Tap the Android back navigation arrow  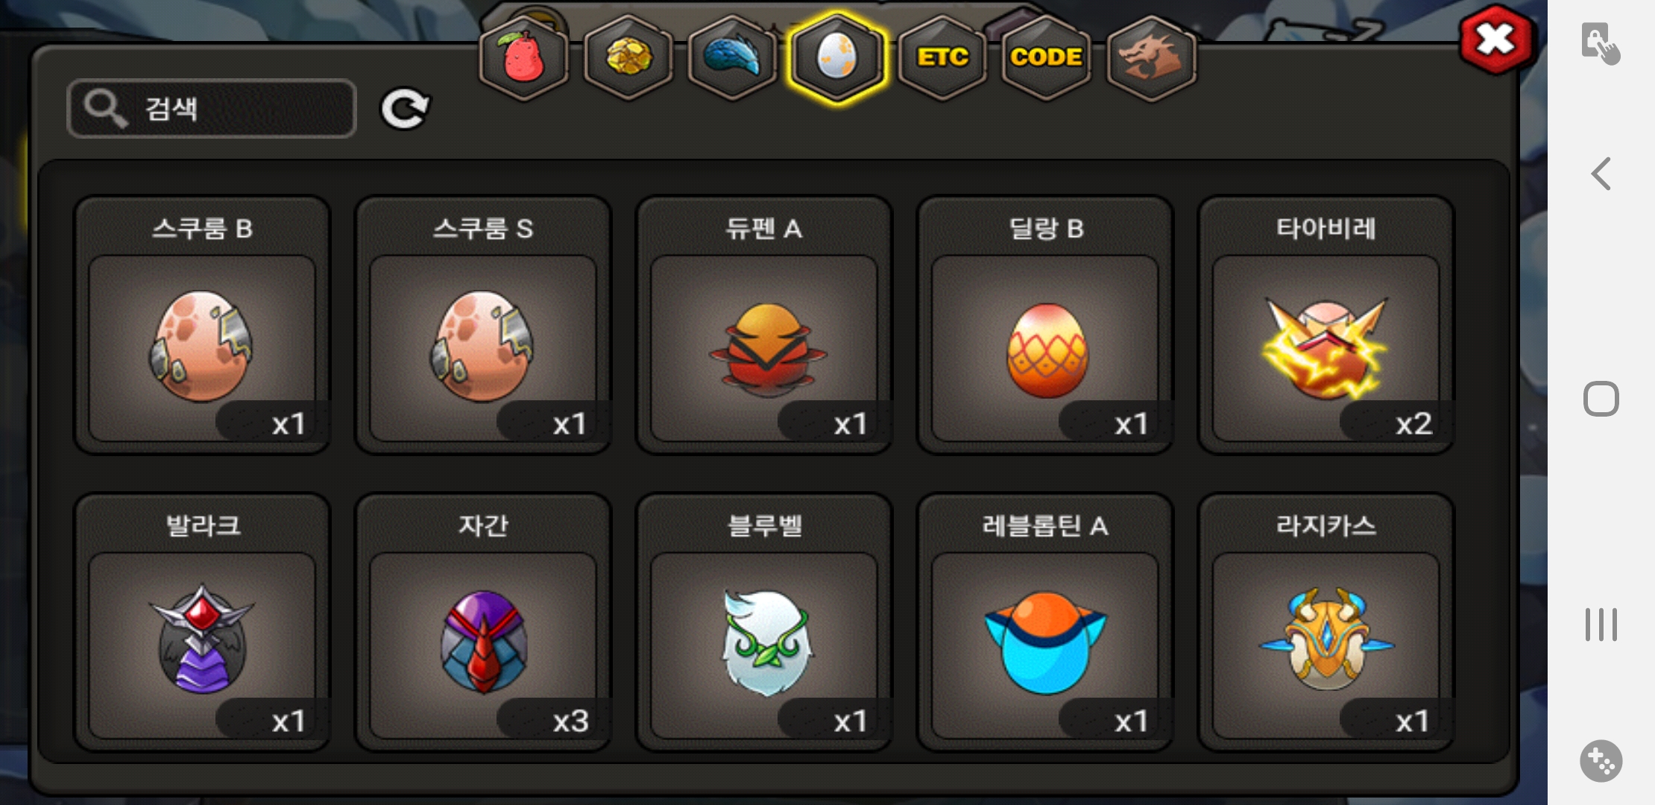[1601, 174]
